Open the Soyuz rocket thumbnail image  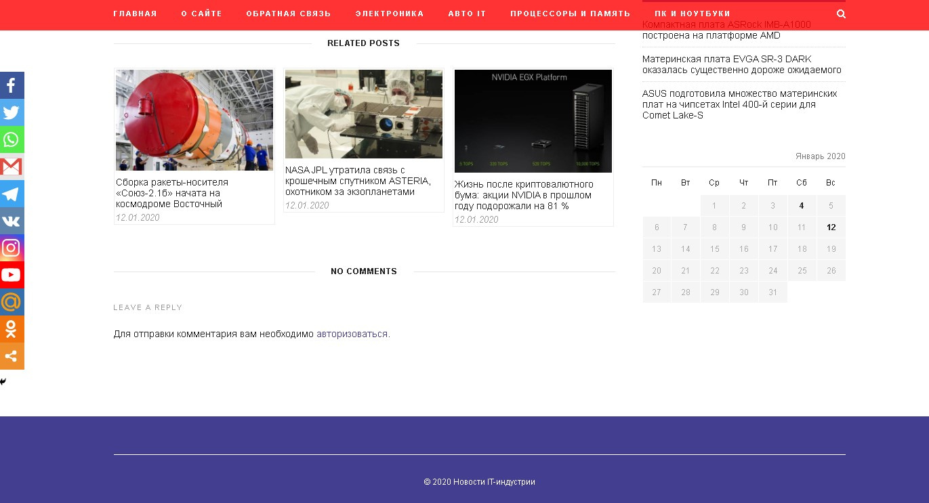coord(194,120)
